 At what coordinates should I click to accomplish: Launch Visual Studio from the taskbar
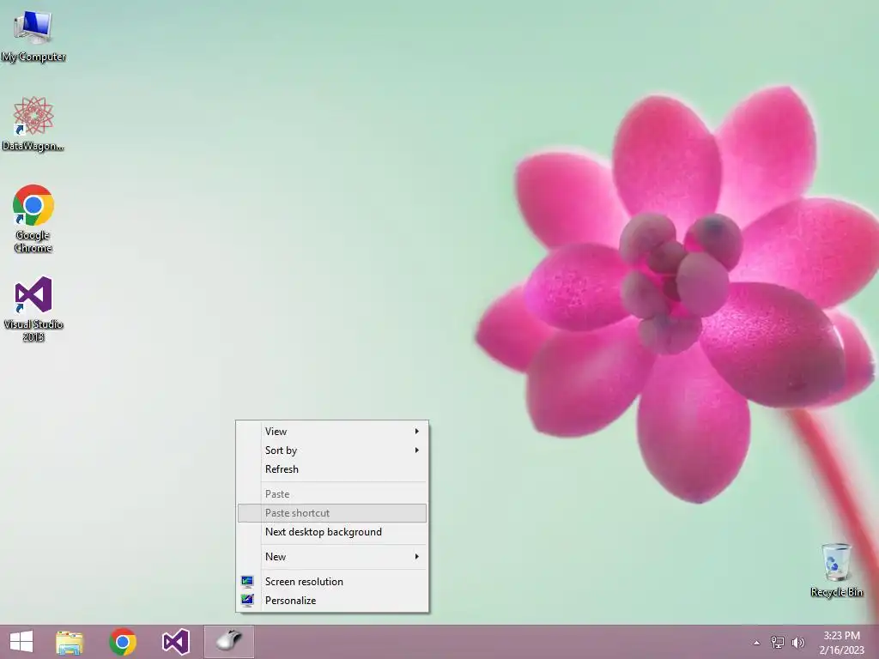point(176,642)
